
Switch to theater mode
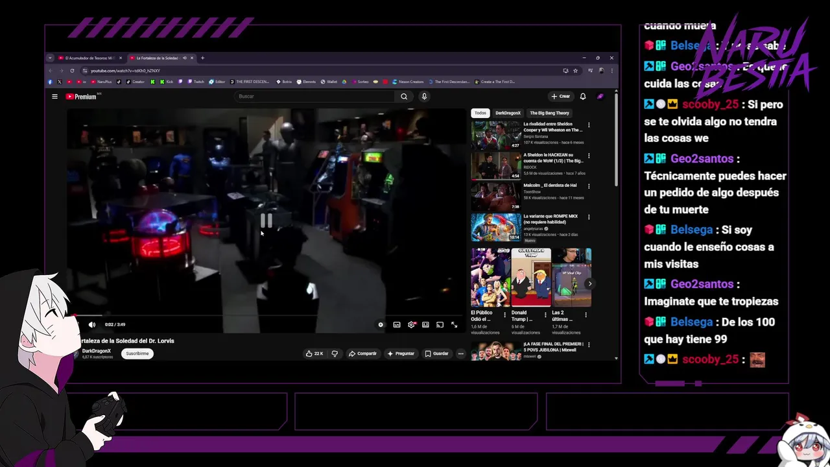point(425,324)
